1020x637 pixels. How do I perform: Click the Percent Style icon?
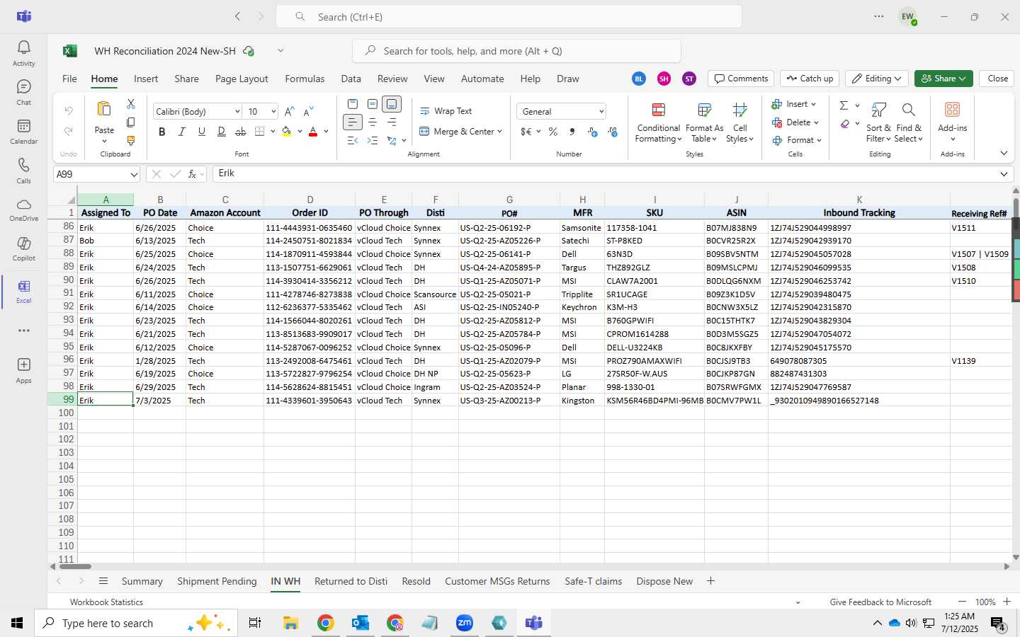pyautogui.click(x=553, y=132)
